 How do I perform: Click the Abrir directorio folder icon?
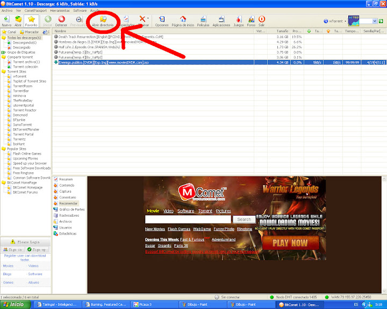103,19
